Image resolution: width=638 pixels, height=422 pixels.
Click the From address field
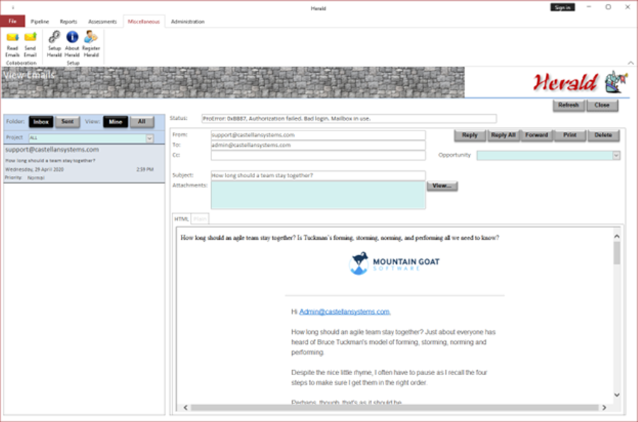point(318,135)
